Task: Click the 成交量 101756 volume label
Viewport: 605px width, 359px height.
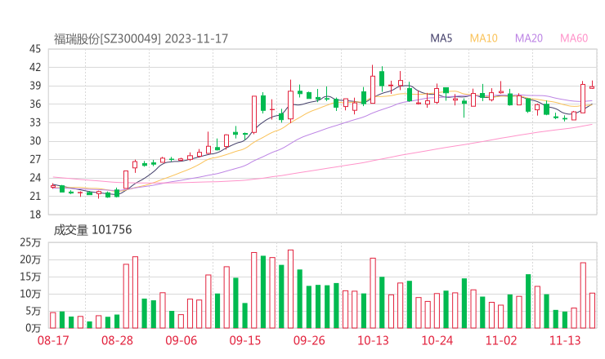Action: click(92, 230)
